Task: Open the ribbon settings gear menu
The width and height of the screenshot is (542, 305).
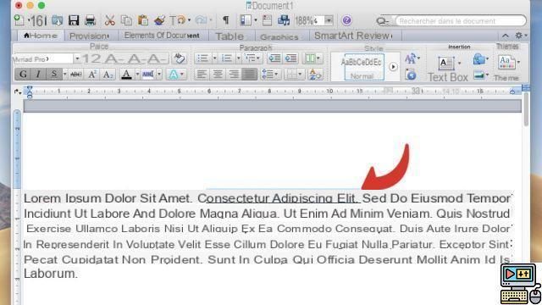Action: point(521,36)
